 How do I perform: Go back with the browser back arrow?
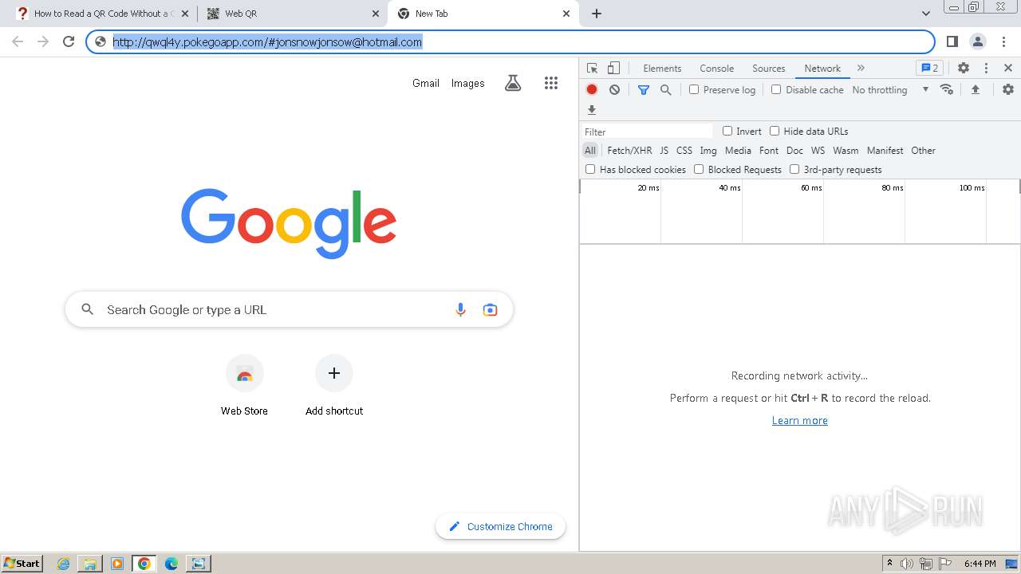pos(18,41)
